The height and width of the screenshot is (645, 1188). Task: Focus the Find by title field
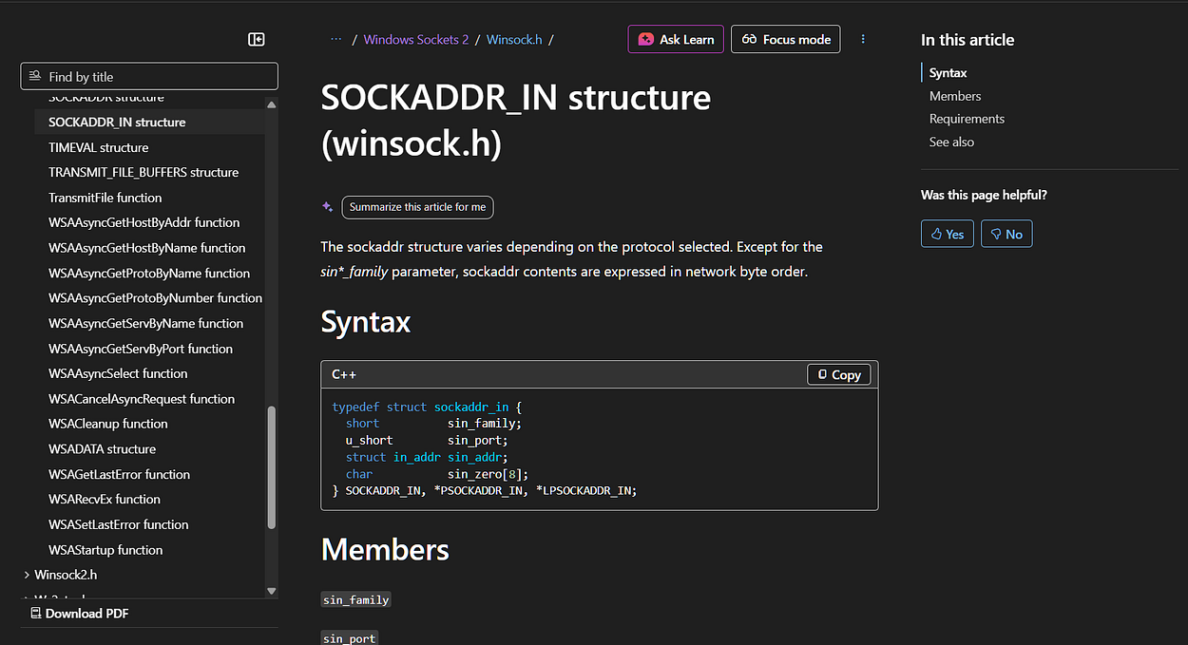pyautogui.click(x=149, y=76)
